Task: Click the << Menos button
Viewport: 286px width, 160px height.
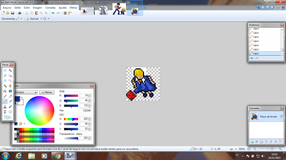Action: coord(47,92)
